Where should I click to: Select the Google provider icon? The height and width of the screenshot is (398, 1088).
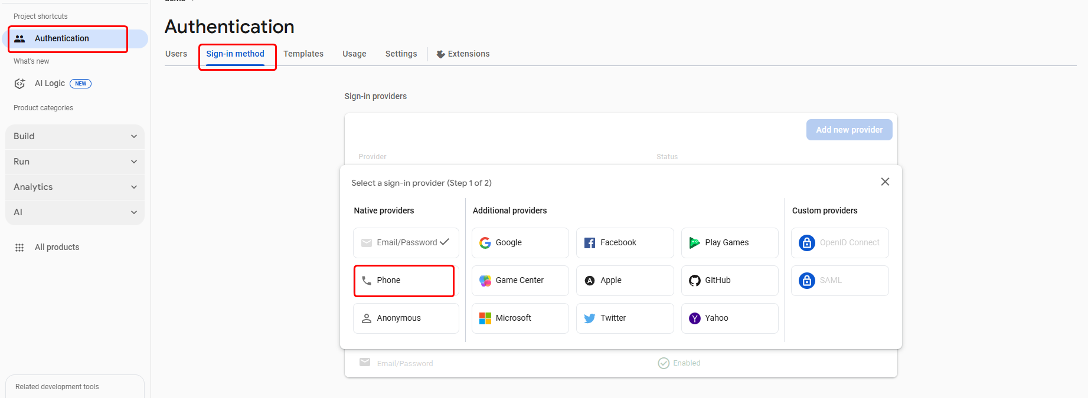tap(485, 243)
